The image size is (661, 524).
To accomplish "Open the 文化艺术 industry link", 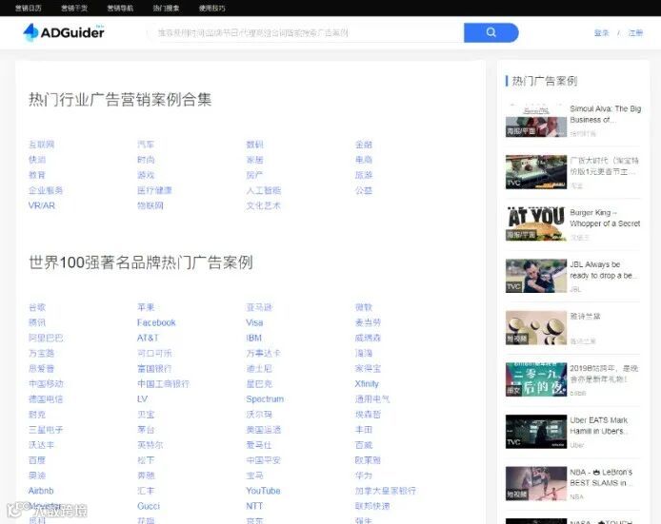I will (264, 205).
